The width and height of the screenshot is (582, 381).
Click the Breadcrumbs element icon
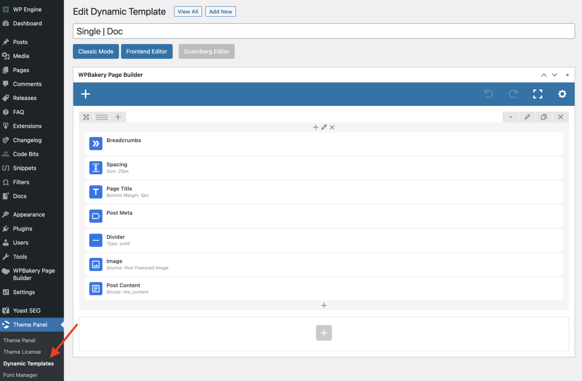95,143
